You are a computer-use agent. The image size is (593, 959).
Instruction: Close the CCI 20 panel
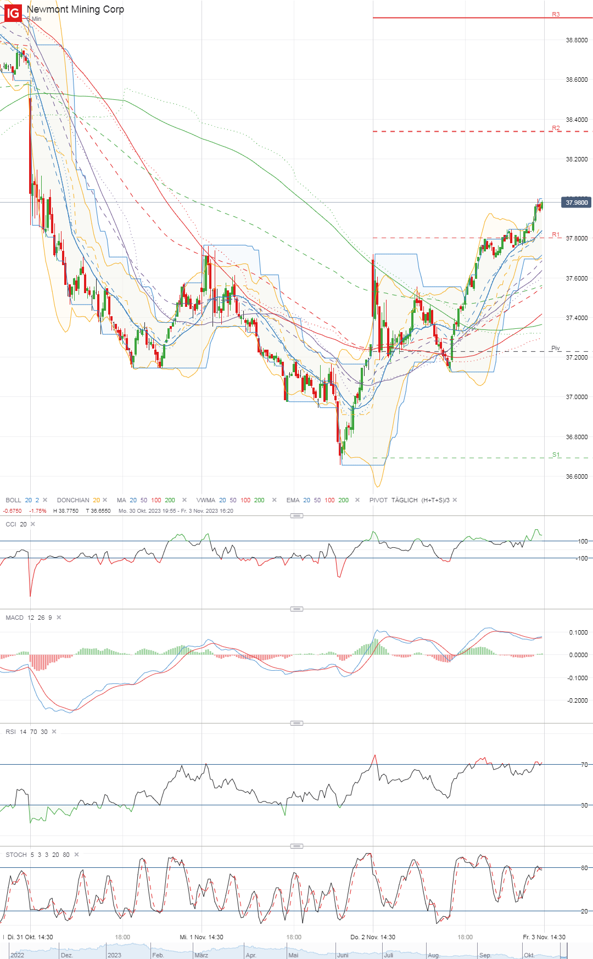pyautogui.click(x=33, y=524)
